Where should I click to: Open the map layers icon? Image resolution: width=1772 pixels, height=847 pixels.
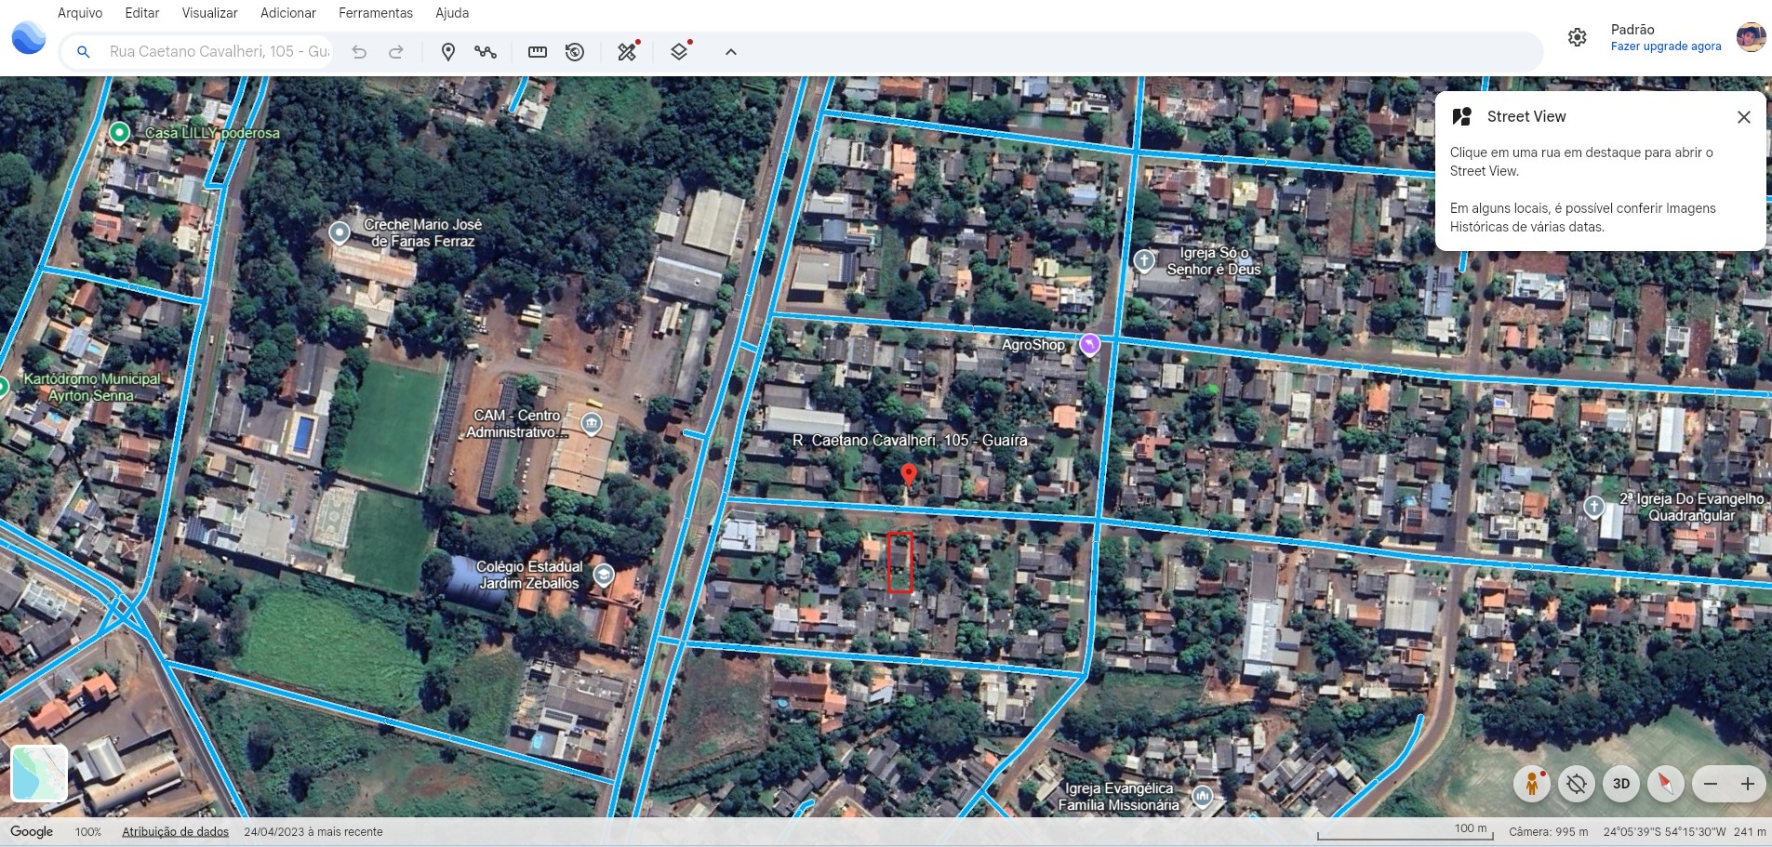680,52
